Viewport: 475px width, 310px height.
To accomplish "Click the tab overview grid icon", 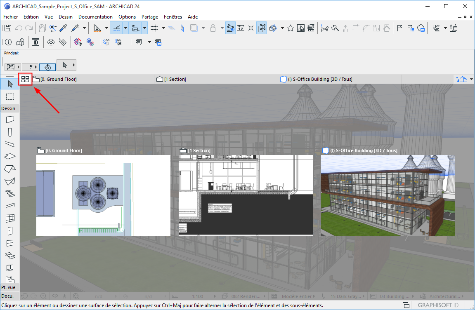I will 26,79.
